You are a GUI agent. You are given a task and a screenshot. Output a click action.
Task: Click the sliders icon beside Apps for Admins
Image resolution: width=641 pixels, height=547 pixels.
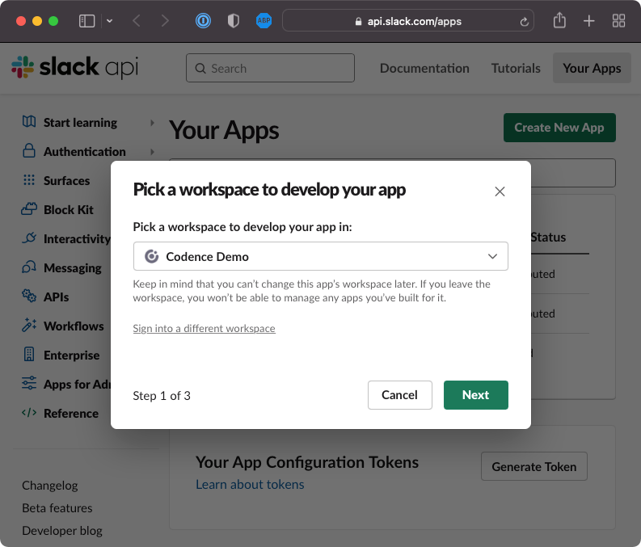[28, 383]
